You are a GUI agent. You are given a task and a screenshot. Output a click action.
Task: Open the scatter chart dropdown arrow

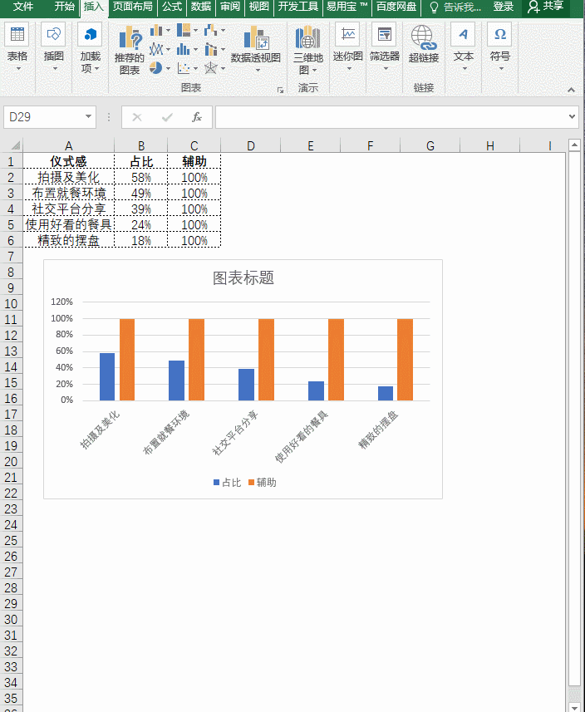pyautogui.click(x=196, y=69)
